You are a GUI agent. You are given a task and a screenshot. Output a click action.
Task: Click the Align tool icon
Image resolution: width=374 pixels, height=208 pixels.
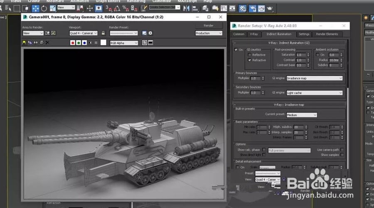click(195, 9)
